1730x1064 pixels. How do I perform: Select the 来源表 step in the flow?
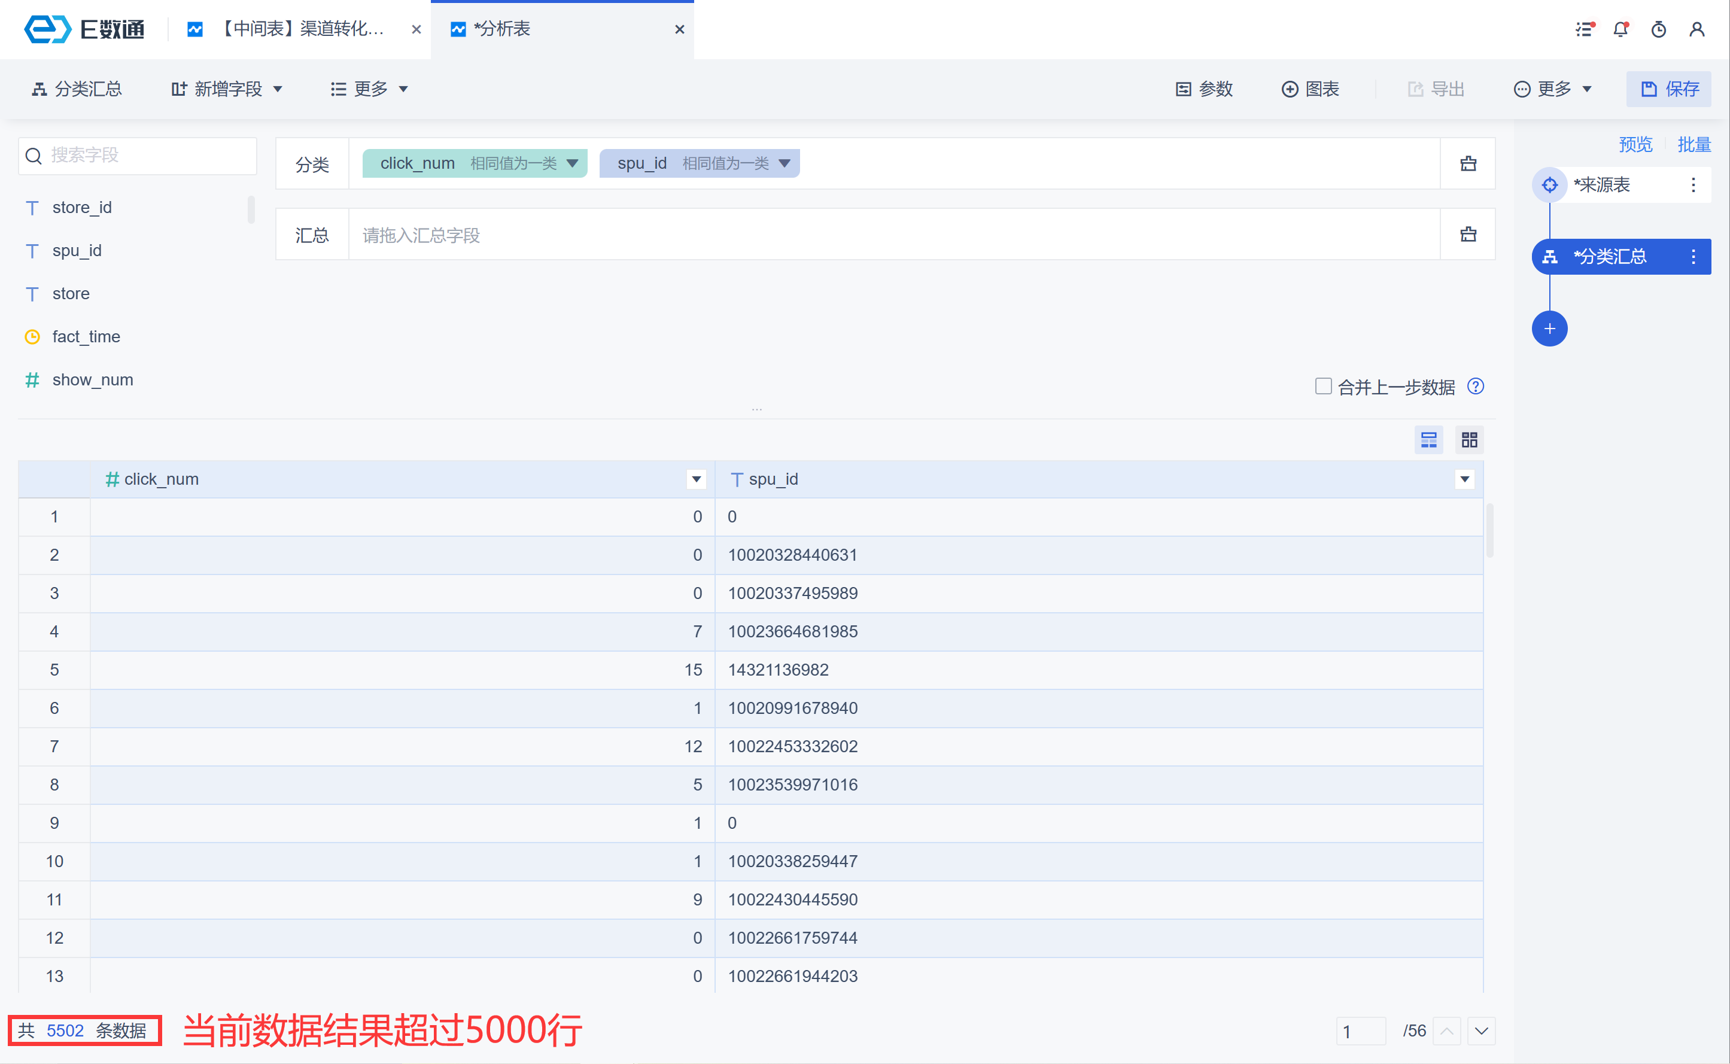(x=1601, y=185)
